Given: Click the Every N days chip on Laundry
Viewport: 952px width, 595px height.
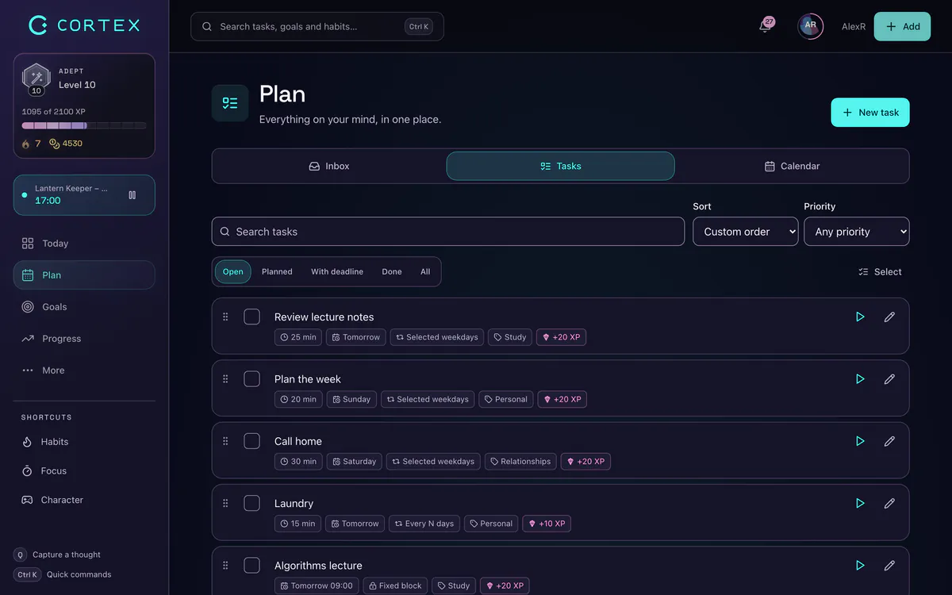Looking at the screenshot, I should (424, 524).
